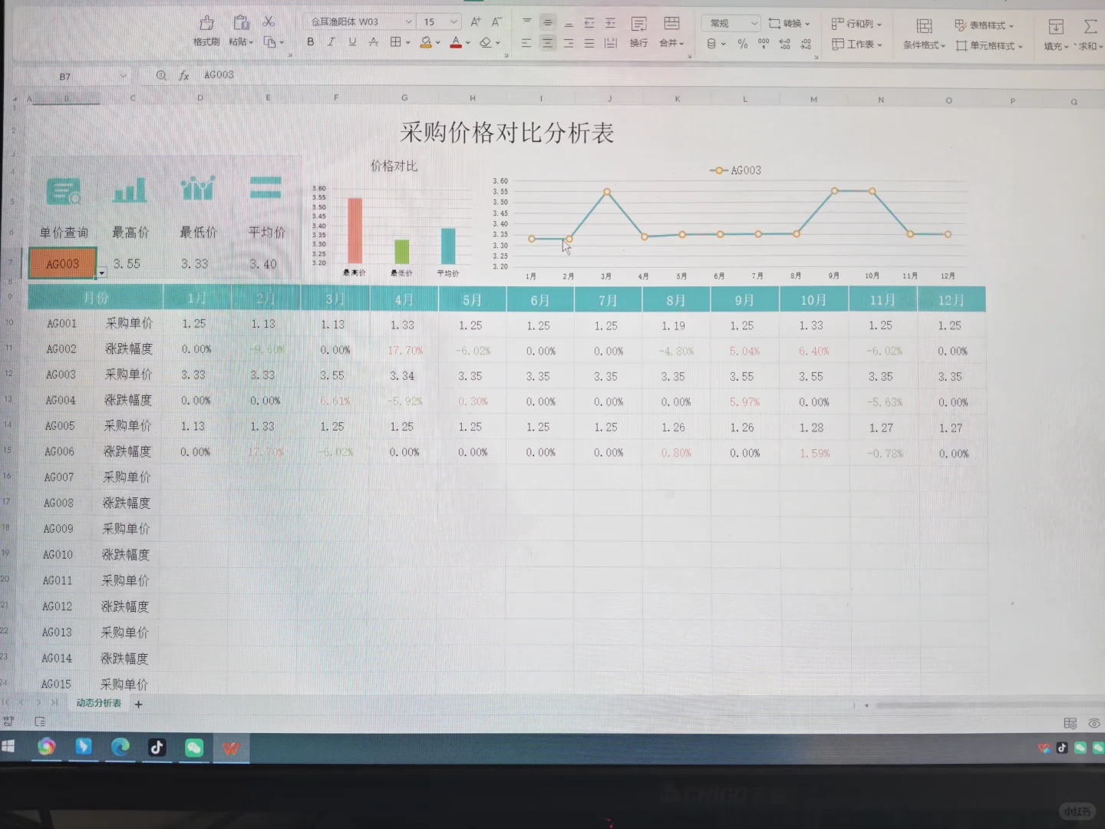The height and width of the screenshot is (829, 1105).
Task: Click the percent style icon
Action: [x=742, y=44]
